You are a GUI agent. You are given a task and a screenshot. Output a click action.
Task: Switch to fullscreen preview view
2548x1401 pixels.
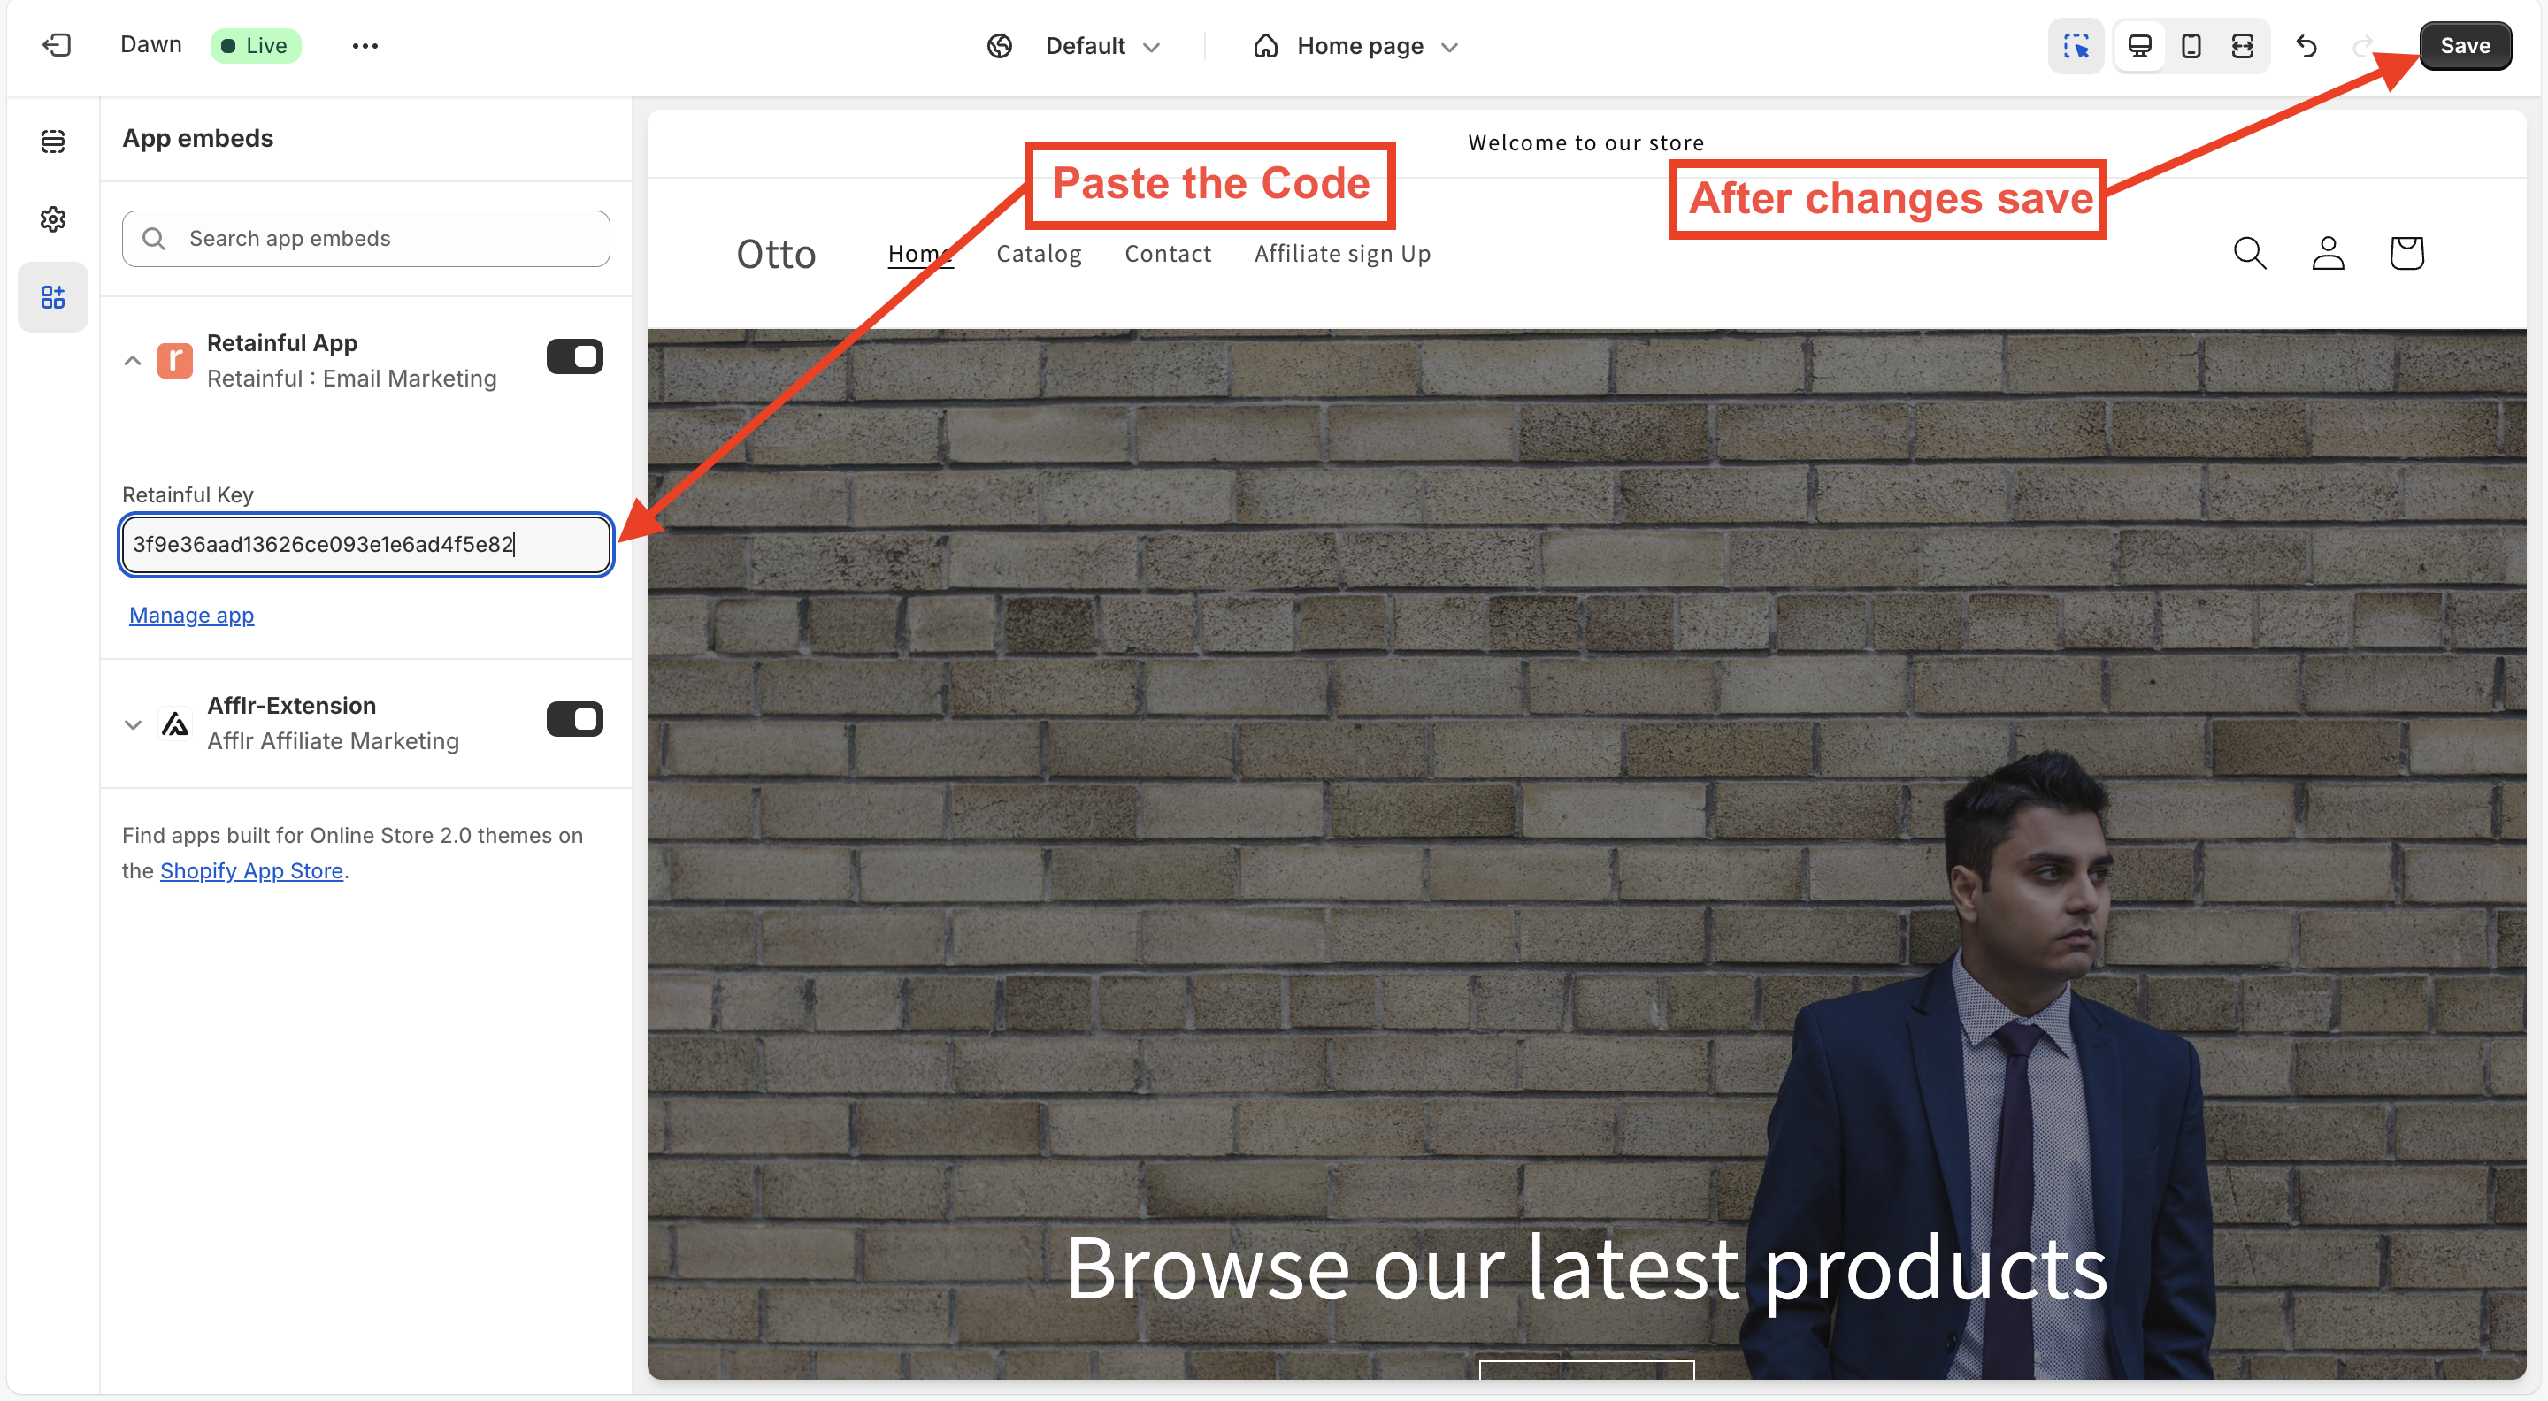(x=2243, y=45)
